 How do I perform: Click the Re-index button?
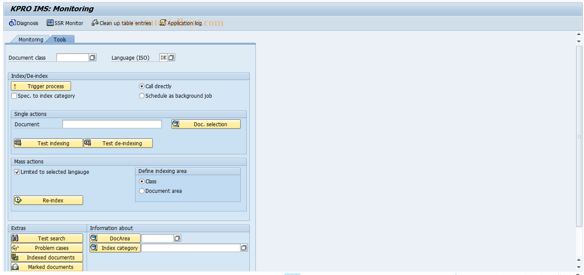click(48, 200)
